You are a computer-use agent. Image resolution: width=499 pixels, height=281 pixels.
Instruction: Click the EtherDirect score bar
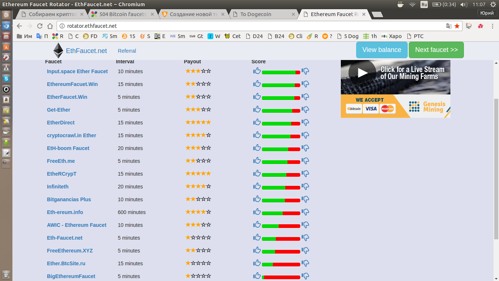(x=281, y=124)
